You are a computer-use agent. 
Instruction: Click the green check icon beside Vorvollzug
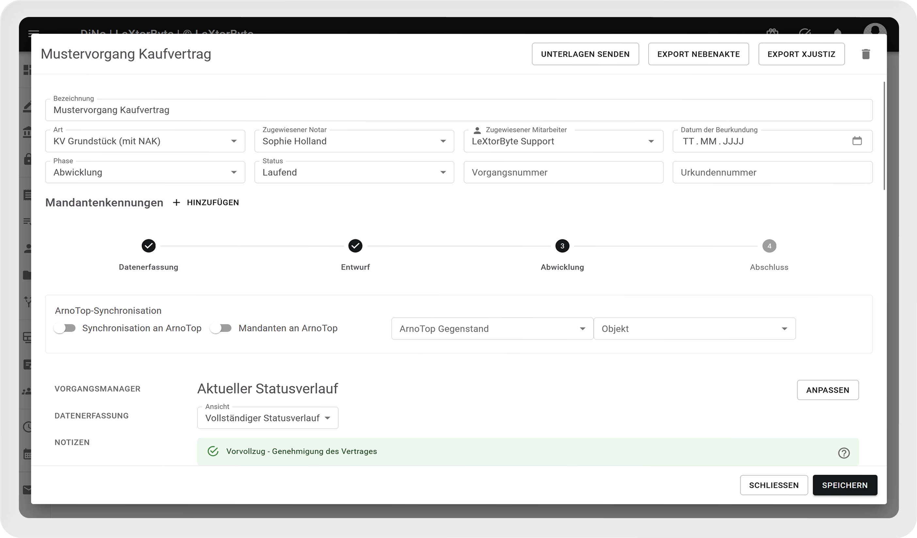pyautogui.click(x=213, y=451)
